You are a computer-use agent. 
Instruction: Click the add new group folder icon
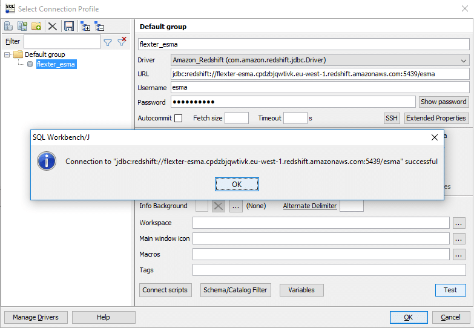[x=36, y=26]
